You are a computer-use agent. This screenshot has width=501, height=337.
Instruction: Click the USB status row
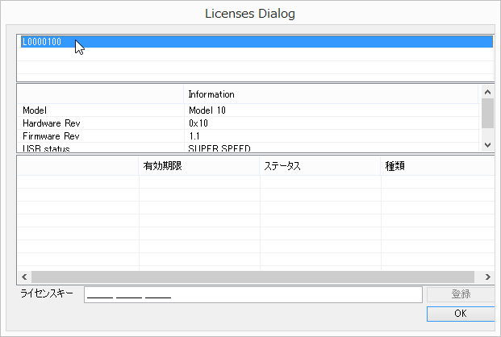tap(46, 148)
